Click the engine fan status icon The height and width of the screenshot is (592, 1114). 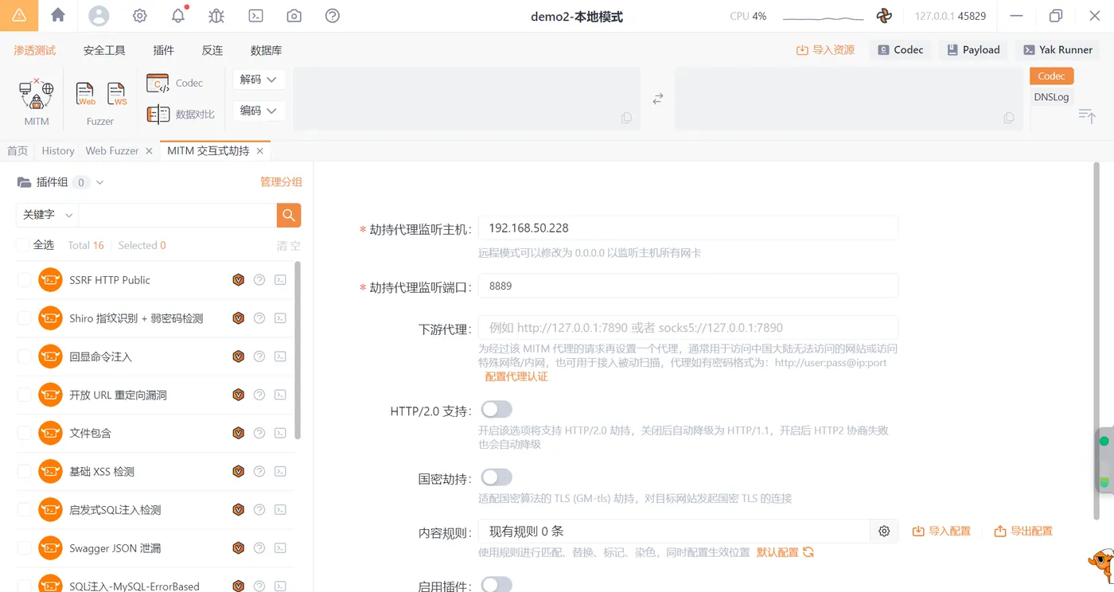click(884, 16)
